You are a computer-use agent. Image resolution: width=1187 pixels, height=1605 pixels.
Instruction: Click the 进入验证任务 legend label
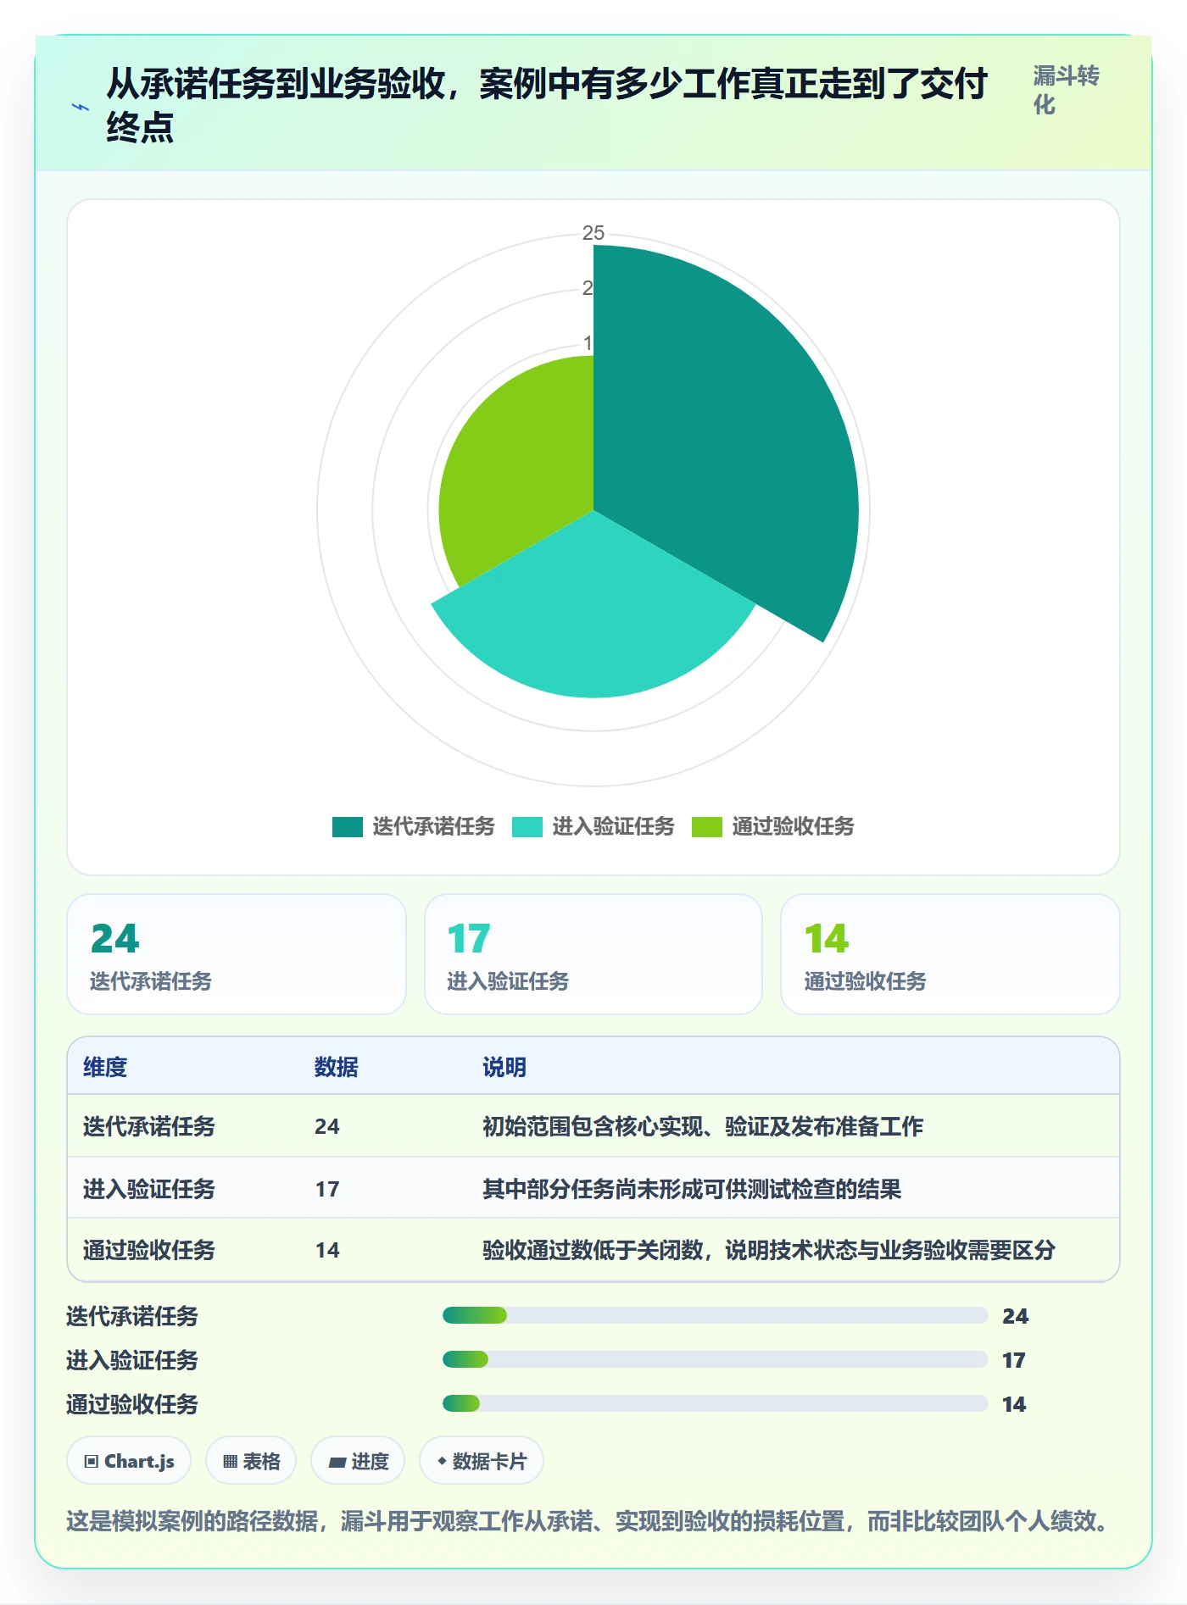click(613, 826)
